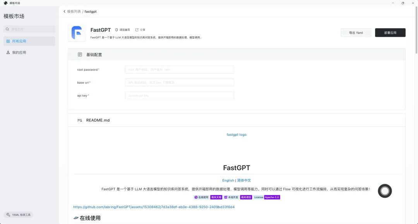Click the FastGPT README title heading
The image size is (418, 224).
point(236,168)
